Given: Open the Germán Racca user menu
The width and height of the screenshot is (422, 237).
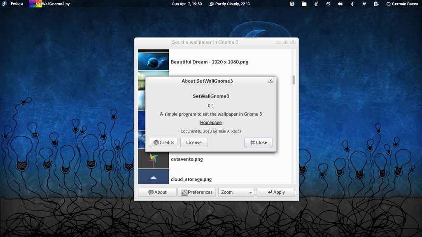Looking at the screenshot, I should (402, 4).
